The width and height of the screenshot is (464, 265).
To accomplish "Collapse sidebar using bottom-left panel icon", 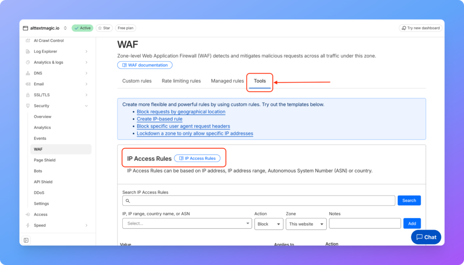I will 26,240.
